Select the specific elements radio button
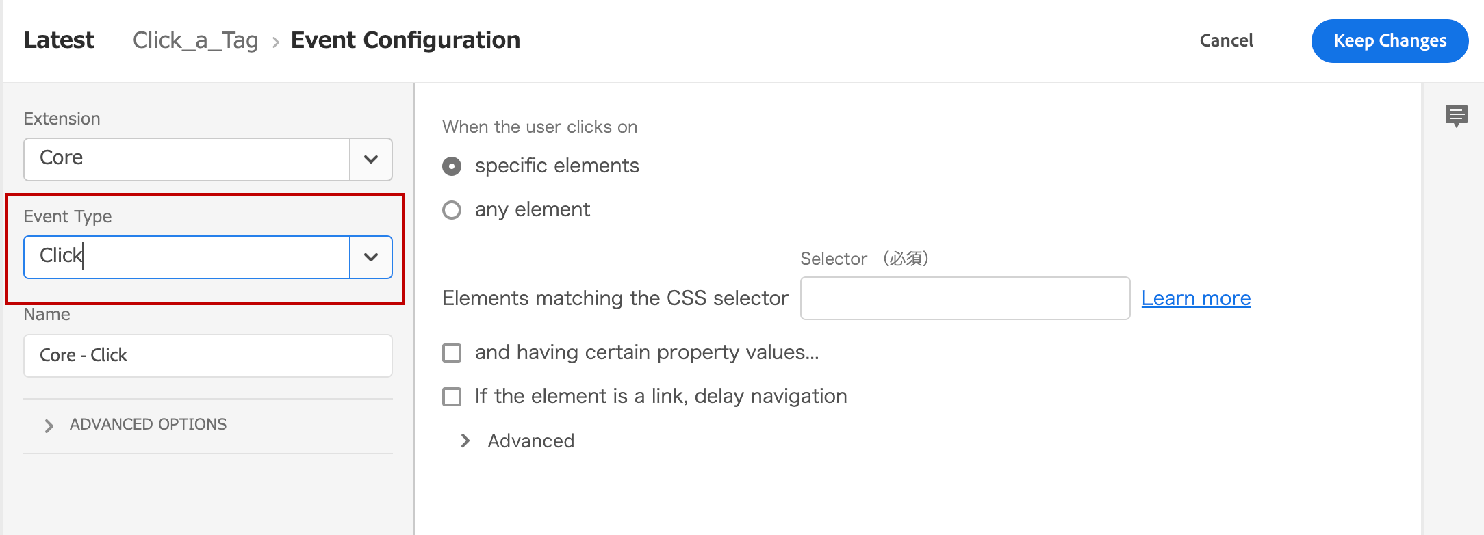Image resolution: width=1484 pixels, height=535 pixels. point(452,166)
